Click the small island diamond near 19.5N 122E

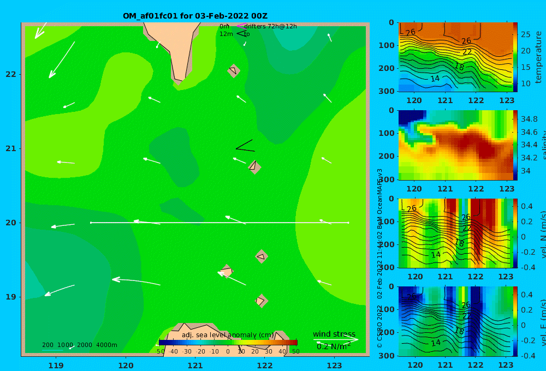262,256
